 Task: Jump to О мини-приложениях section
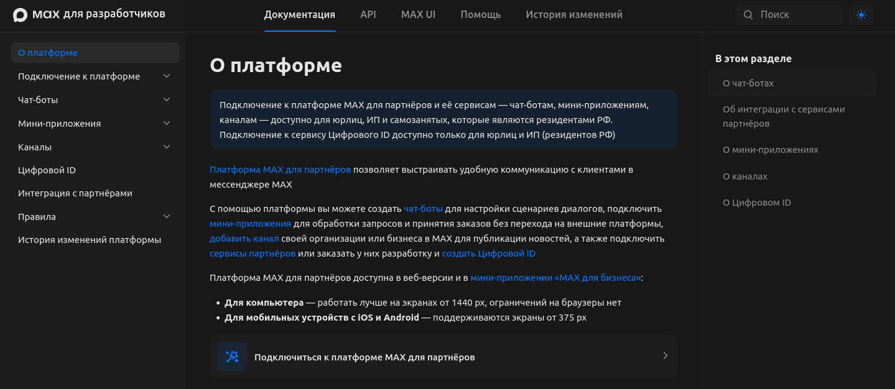click(771, 150)
